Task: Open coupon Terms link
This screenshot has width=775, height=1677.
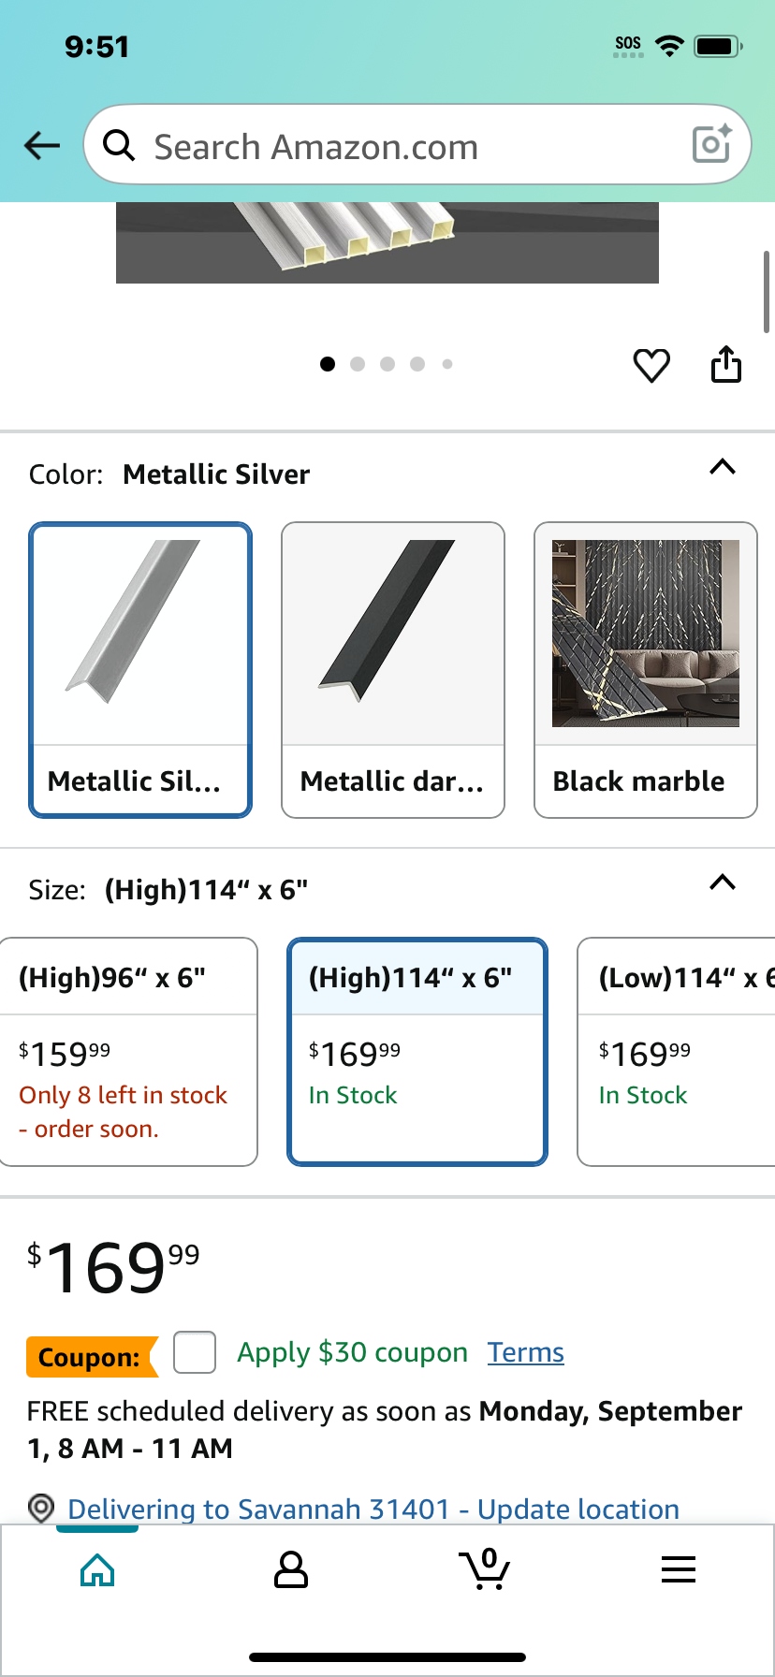Action: (526, 1352)
